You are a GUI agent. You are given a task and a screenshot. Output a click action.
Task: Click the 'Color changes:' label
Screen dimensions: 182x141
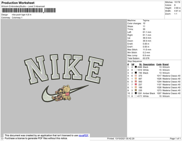pyautogui.click(x=134, y=23)
